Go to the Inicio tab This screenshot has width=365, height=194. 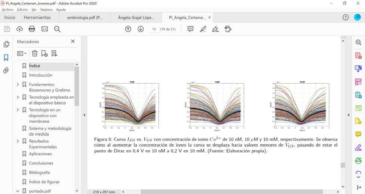[x=10, y=18]
